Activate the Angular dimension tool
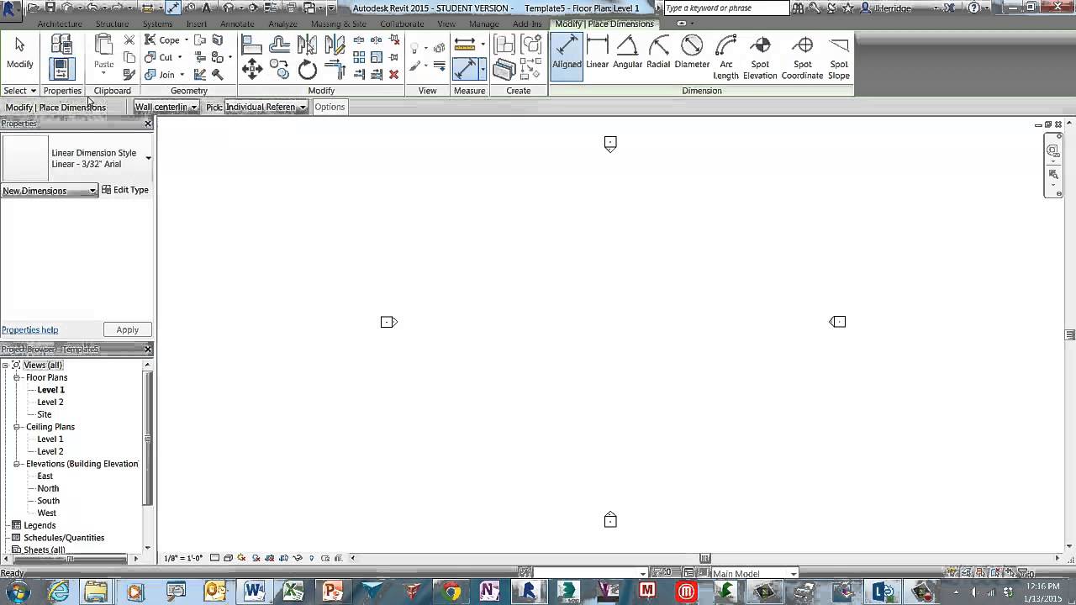Image resolution: width=1076 pixels, height=605 pixels. [x=627, y=52]
